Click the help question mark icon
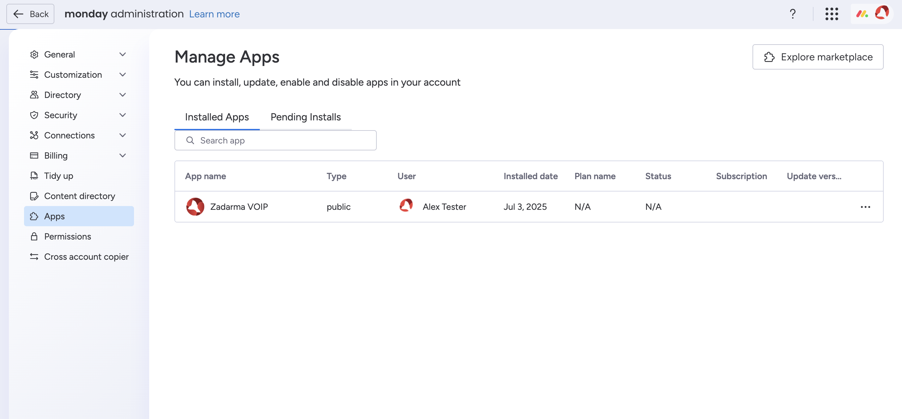The image size is (902, 419). (x=792, y=14)
